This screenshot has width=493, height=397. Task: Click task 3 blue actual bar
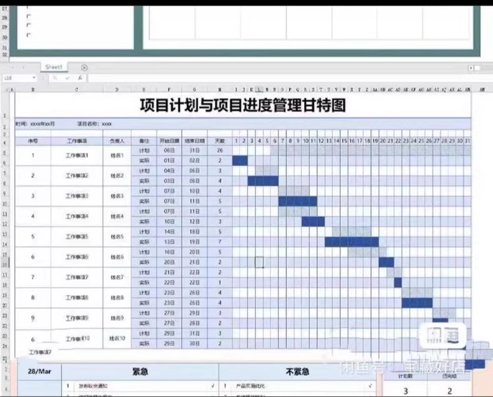298,202
